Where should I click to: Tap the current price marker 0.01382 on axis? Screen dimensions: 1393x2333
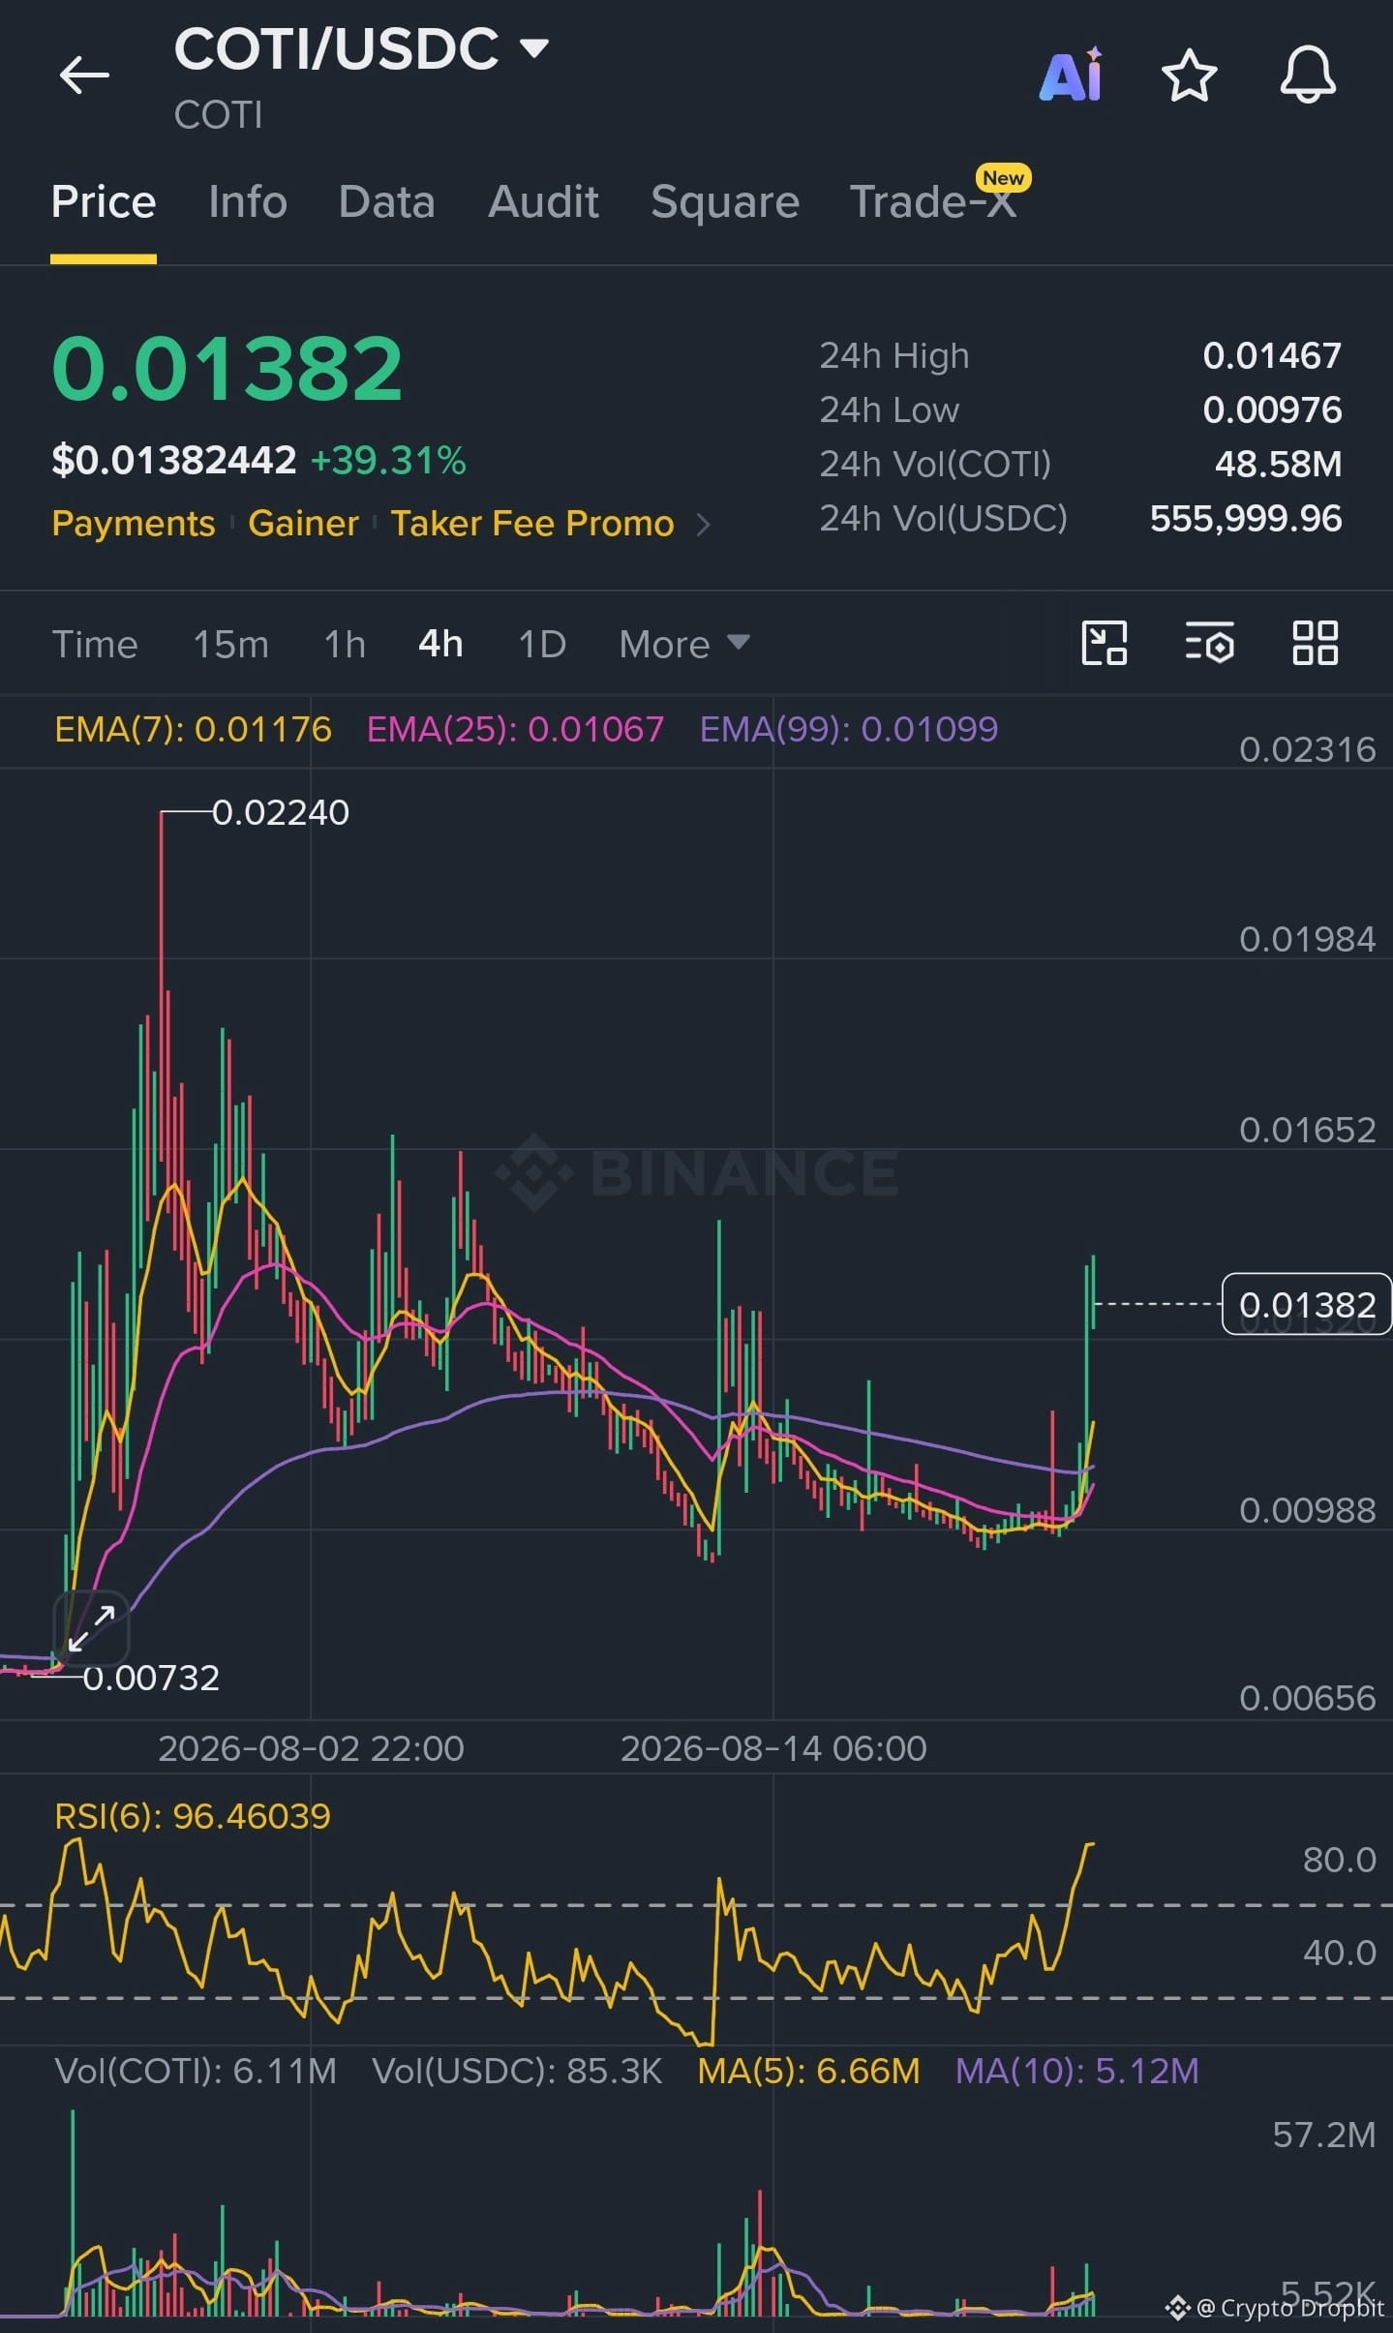coord(1307,1304)
